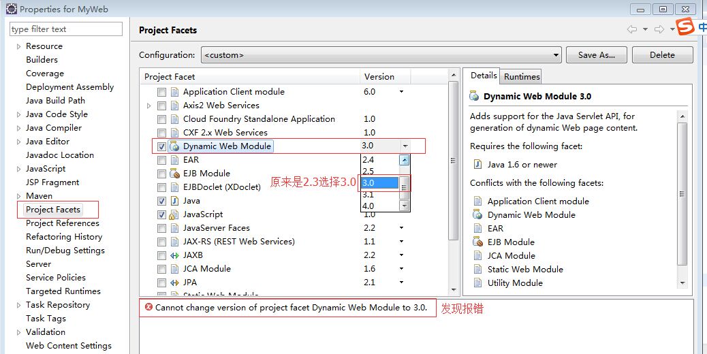Click the EJBDoclet (XDoclet) facet icon
This screenshot has width=707, height=354.
click(x=174, y=187)
